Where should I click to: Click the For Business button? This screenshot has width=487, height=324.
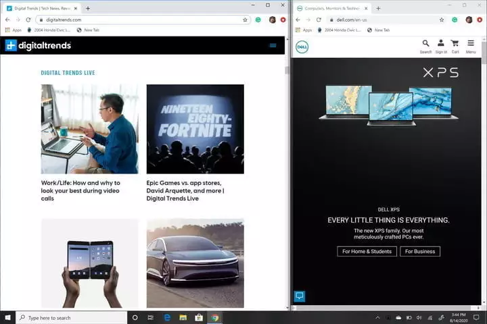[x=419, y=251]
